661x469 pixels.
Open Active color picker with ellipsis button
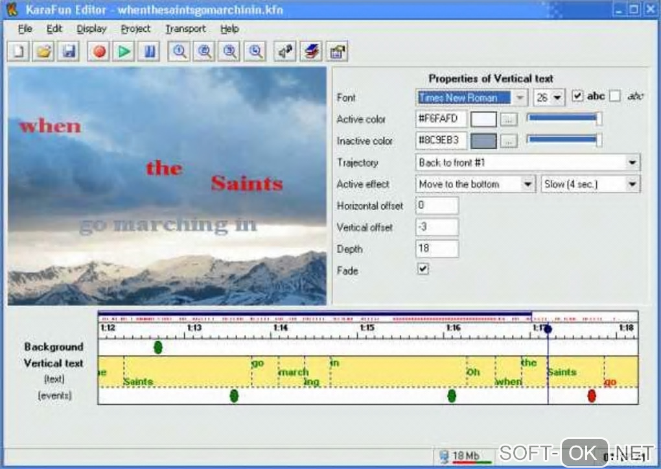(509, 119)
